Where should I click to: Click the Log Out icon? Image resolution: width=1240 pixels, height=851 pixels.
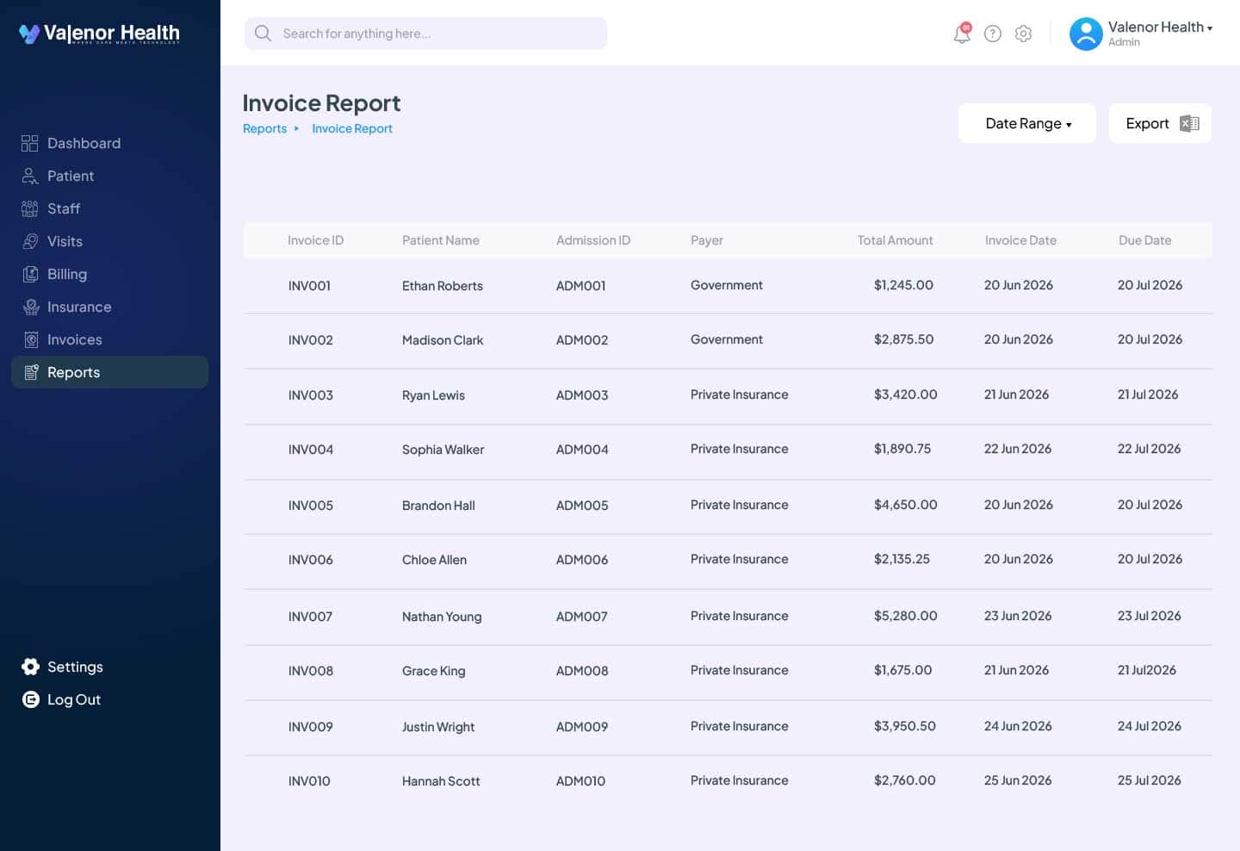30,699
